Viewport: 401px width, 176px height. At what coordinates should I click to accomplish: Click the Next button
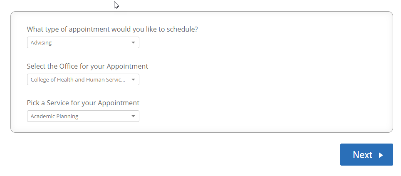[366, 154]
